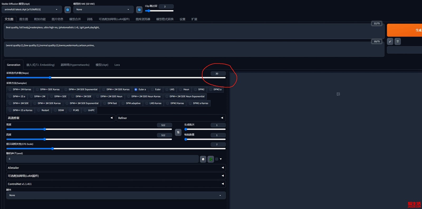Image resolution: width=422 pixels, height=209 pixels.
Task: Tick the extra seed checkbox
Action: pyautogui.click(x=217, y=159)
